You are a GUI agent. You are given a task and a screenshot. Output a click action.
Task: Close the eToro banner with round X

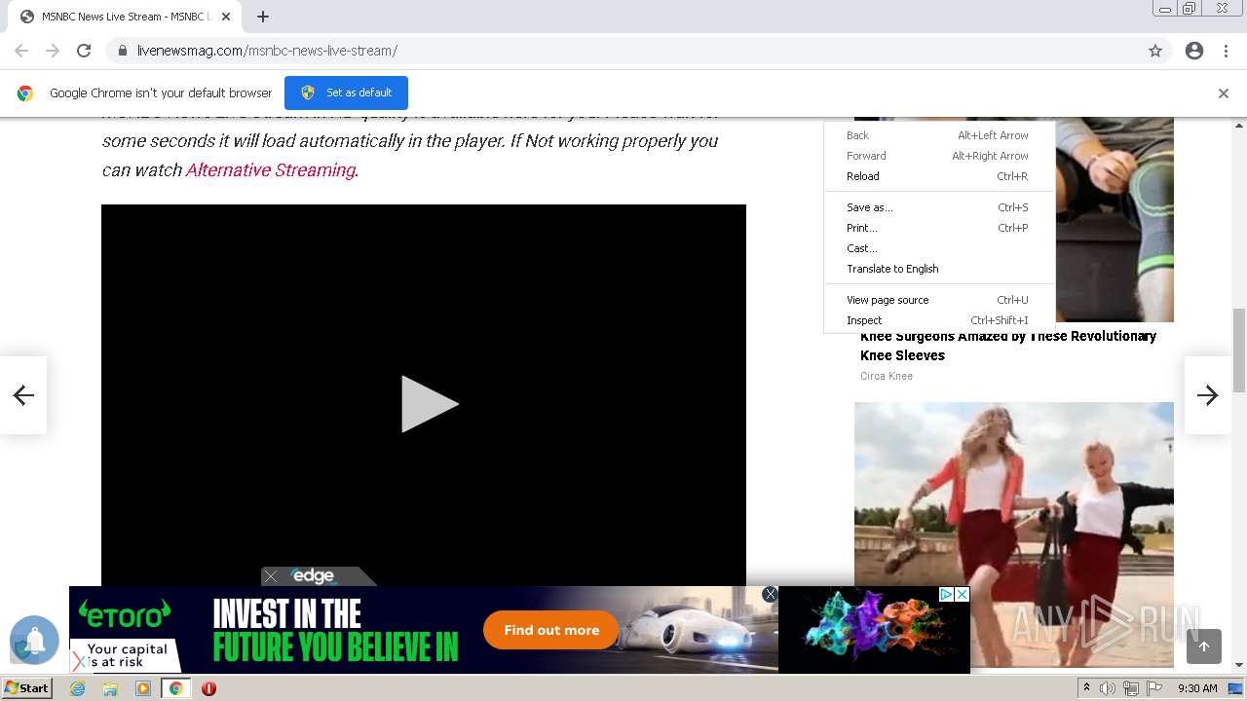(770, 594)
